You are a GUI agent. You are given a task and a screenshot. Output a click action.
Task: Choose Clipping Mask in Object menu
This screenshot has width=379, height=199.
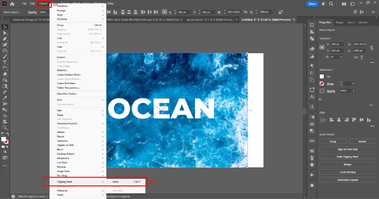click(78, 182)
